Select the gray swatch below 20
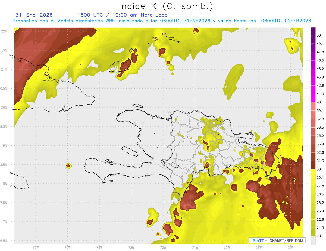 tap(313, 240)
